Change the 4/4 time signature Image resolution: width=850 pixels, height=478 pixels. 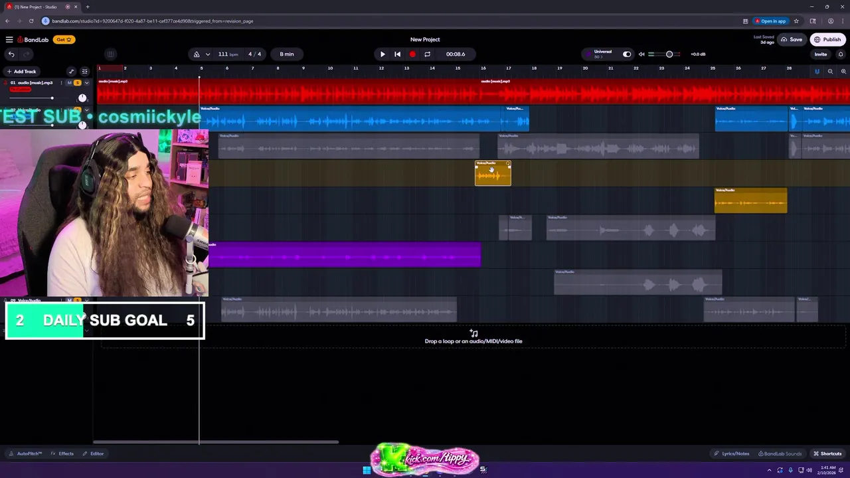click(255, 54)
